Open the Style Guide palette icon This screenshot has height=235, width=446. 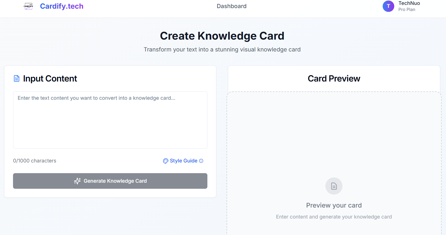165,161
